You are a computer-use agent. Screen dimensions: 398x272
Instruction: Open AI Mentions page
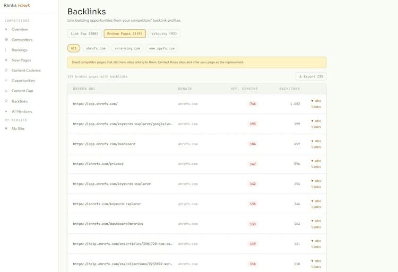[22, 111]
